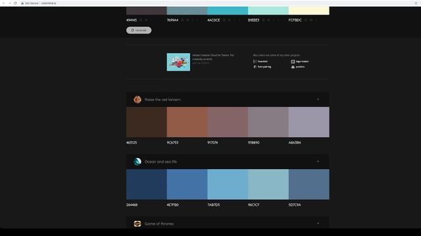Open the posters project link
The height and width of the screenshot is (236, 421).
[300, 67]
